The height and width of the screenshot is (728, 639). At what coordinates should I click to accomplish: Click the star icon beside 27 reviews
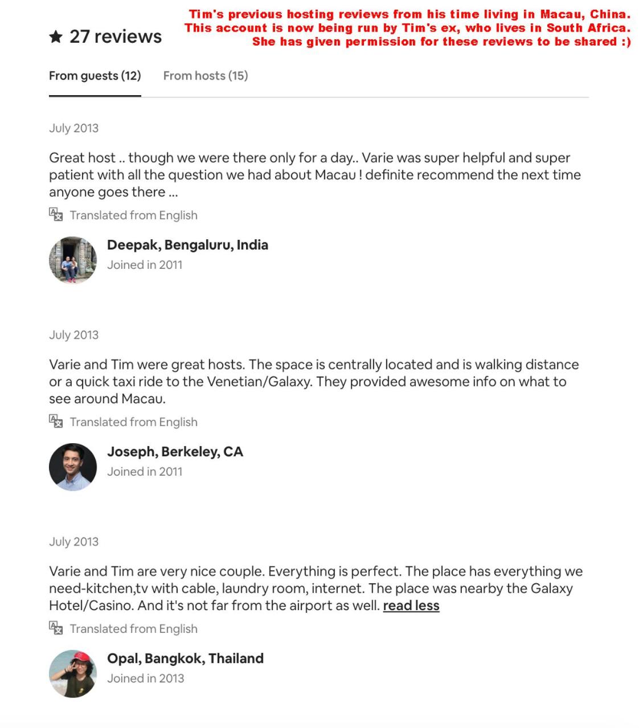click(x=56, y=37)
